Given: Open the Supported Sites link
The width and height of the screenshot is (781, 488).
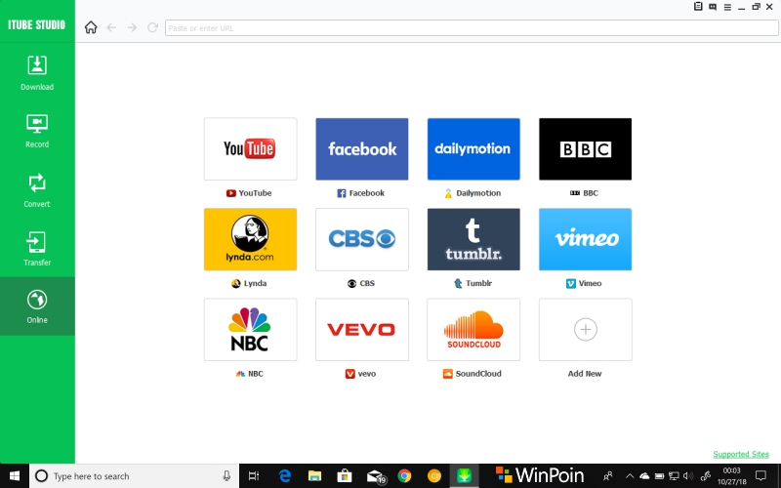Looking at the screenshot, I should click(x=741, y=454).
